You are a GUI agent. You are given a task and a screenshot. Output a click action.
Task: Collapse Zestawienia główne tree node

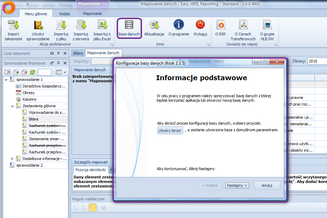click(x=12, y=106)
